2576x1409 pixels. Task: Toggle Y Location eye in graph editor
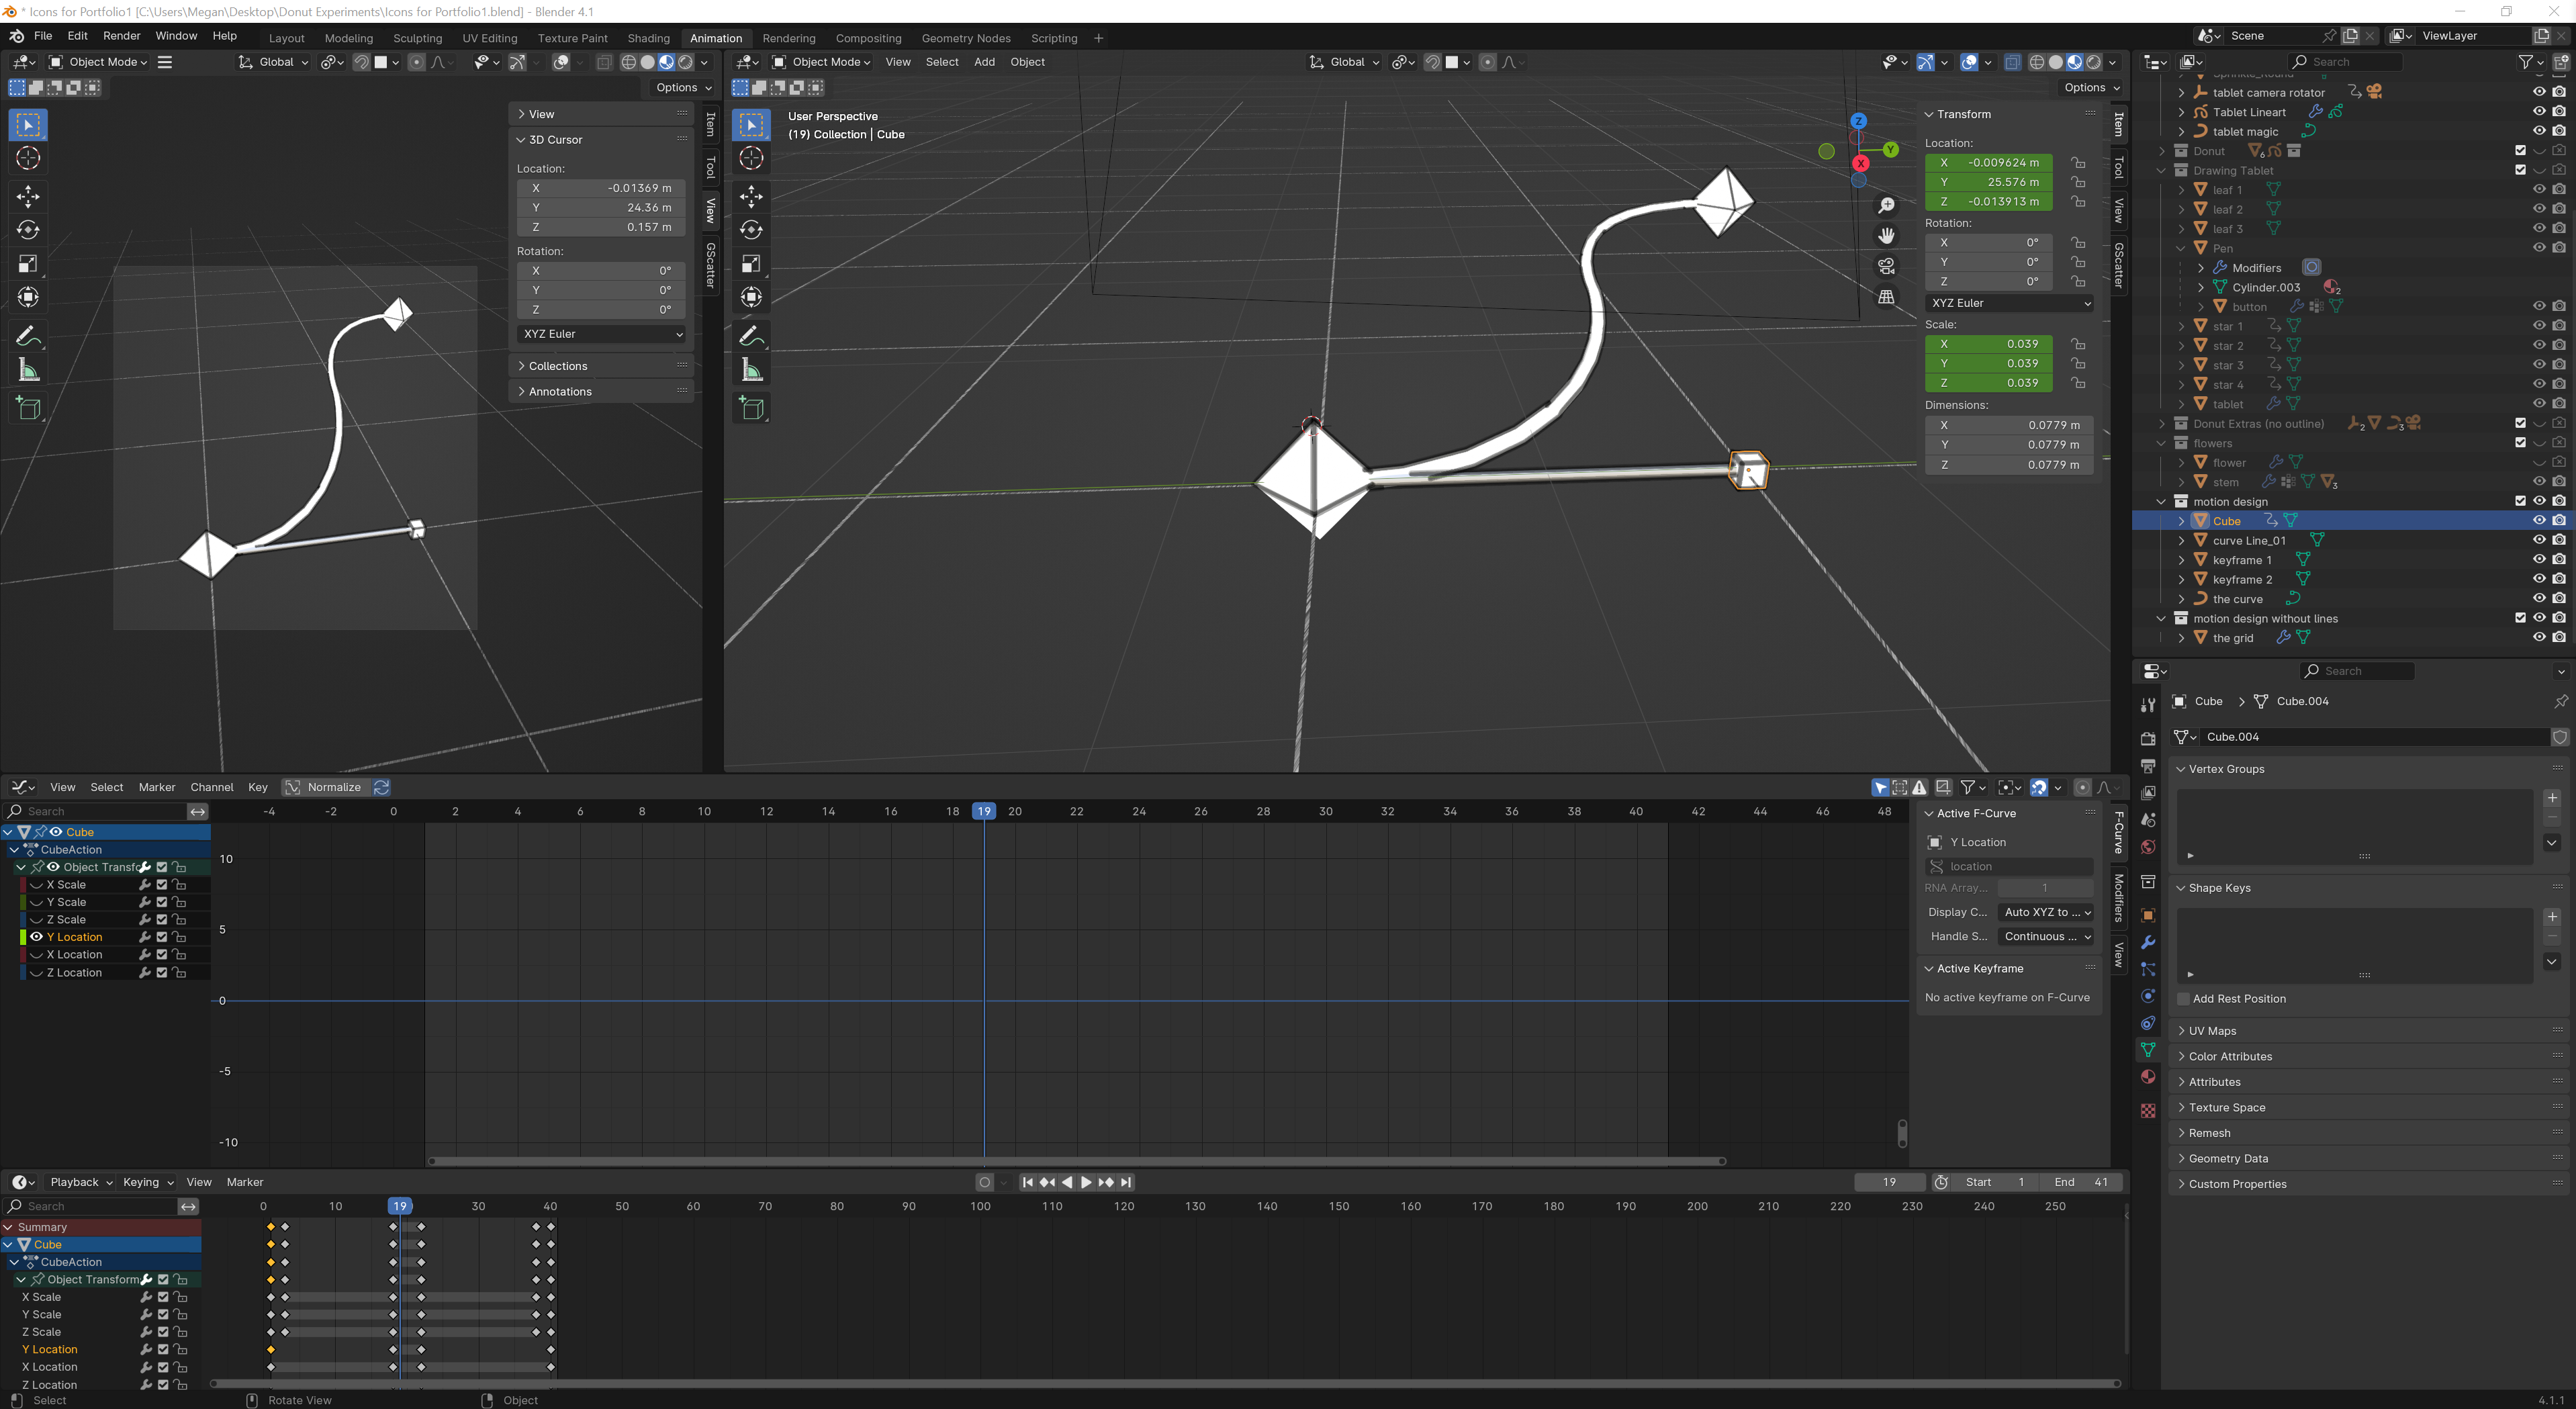36,937
